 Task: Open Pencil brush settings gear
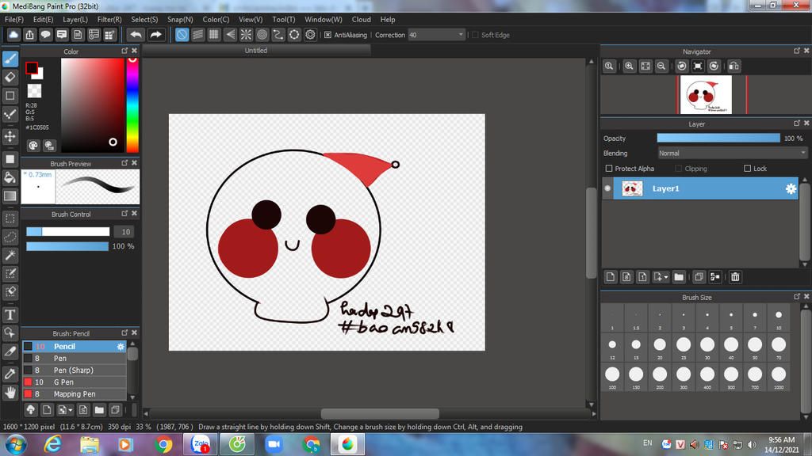pos(121,347)
